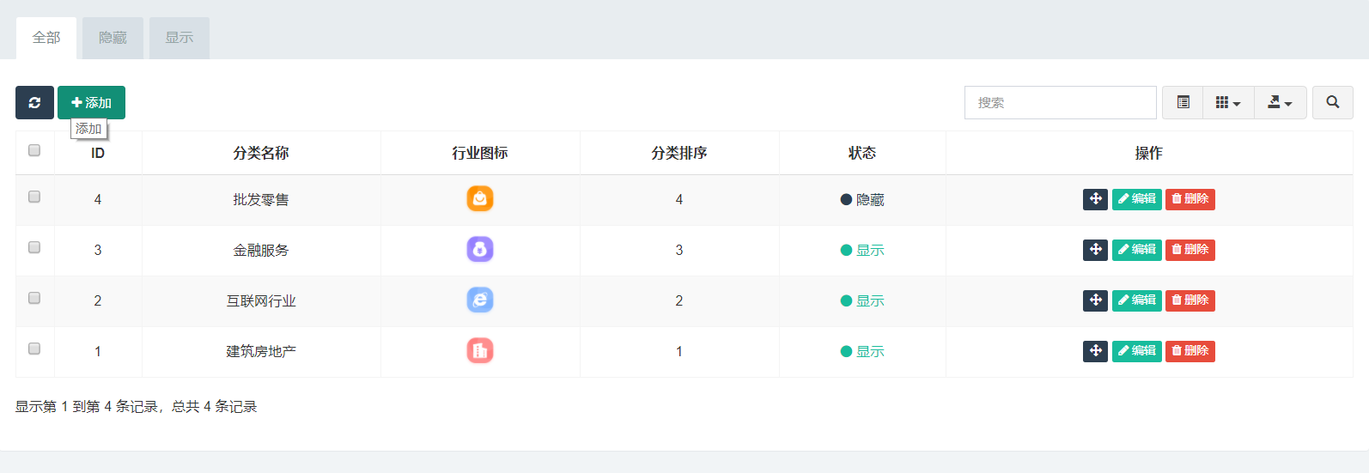Click the orange 批发零售 industry icon
This screenshot has height=473, width=1369.
tap(480, 199)
